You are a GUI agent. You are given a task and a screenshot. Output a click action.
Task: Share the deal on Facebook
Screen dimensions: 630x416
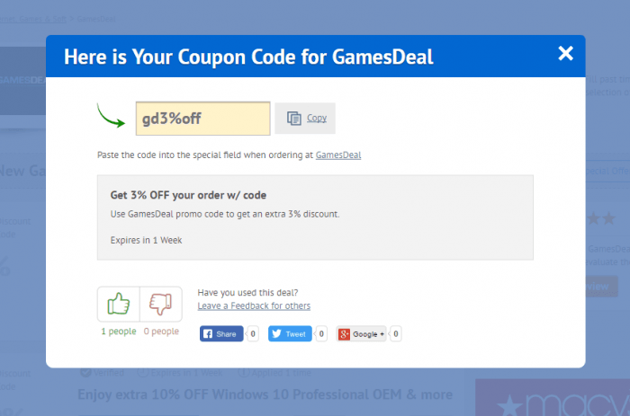click(221, 333)
